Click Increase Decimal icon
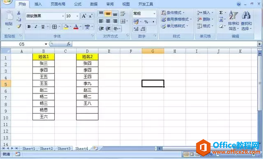Screen dimensions: 263x159 click(136, 29)
